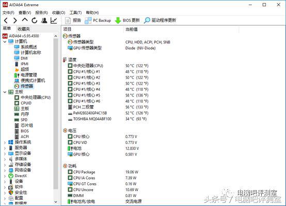Select SPD in the tree
The height and width of the screenshot is (206, 286).
pos(21,120)
